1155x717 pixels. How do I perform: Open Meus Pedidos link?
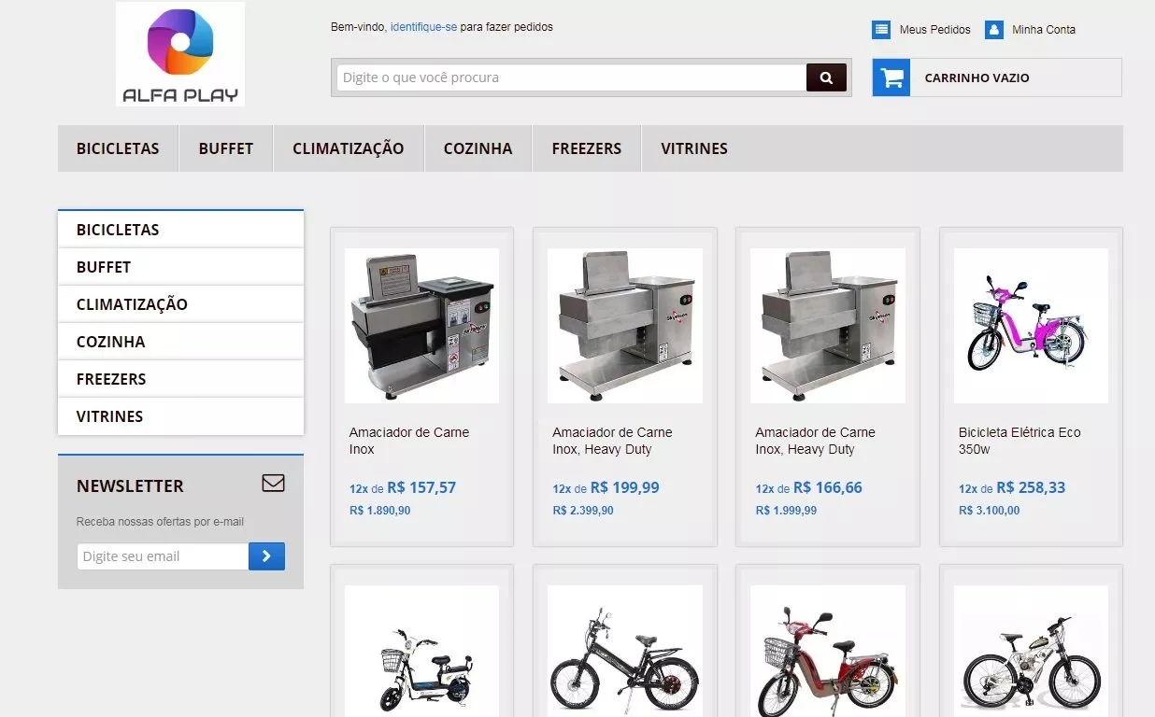[x=934, y=30]
